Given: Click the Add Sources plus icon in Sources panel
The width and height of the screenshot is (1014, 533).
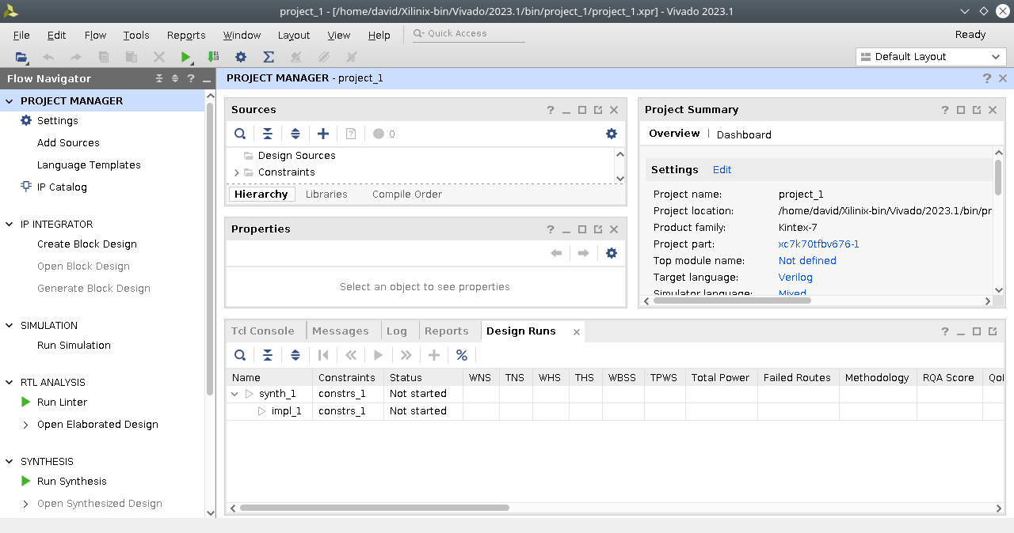Looking at the screenshot, I should (322, 134).
